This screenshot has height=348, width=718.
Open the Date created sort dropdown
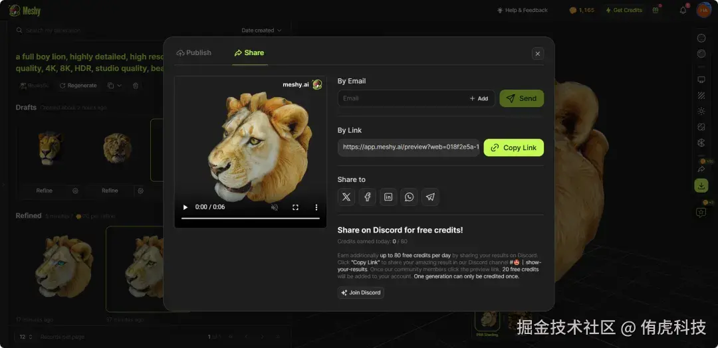[x=261, y=30]
